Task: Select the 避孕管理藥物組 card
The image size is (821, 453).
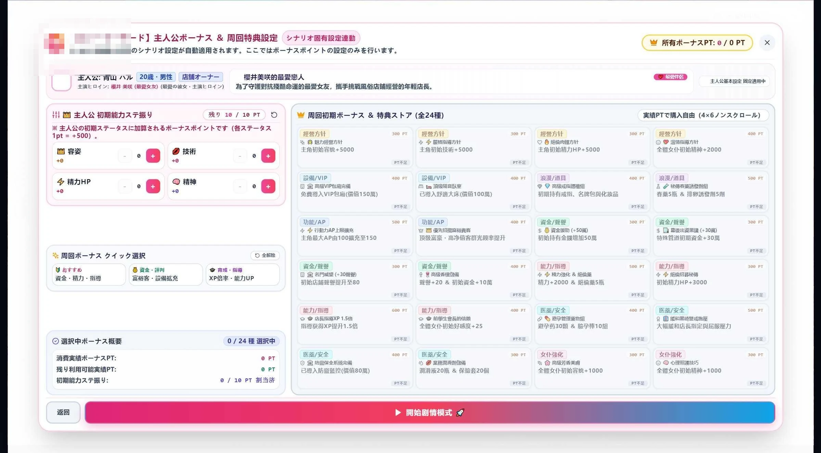Action: (592, 324)
